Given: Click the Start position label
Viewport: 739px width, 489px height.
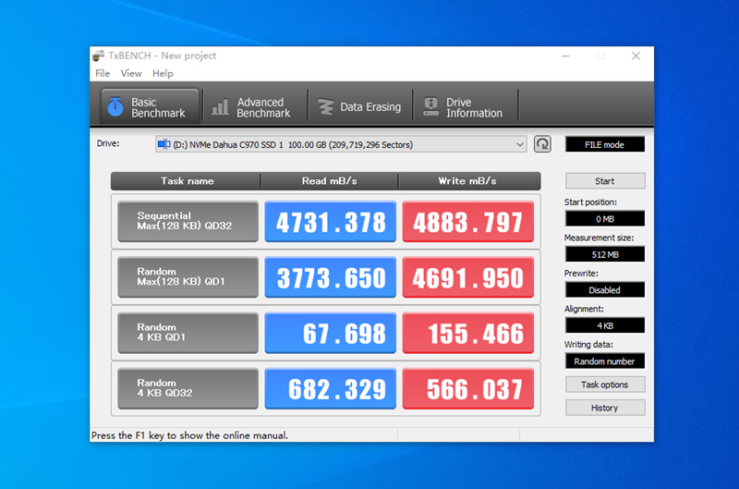Looking at the screenshot, I should coord(590,202).
